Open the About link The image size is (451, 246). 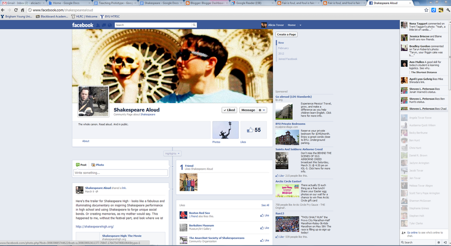pyautogui.click(x=86, y=141)
